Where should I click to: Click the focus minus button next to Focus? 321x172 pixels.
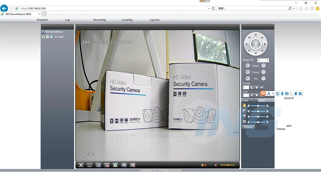(x=264, y=72)
